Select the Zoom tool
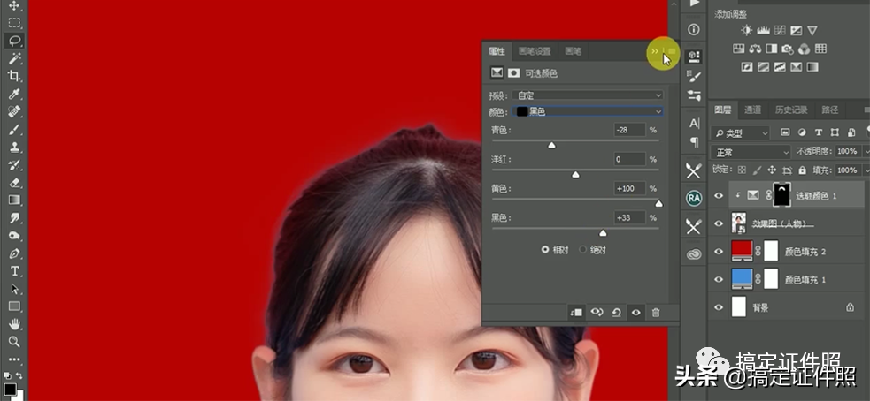The height and width of the screenshot is (401, 870). (x=14, y=341)
